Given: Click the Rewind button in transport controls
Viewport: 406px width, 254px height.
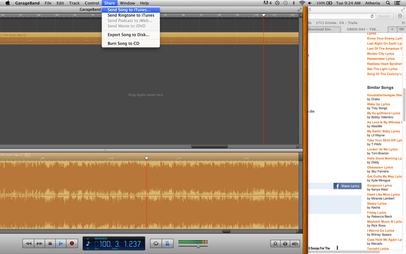Looking at the screenshot, I should point(28,243).
